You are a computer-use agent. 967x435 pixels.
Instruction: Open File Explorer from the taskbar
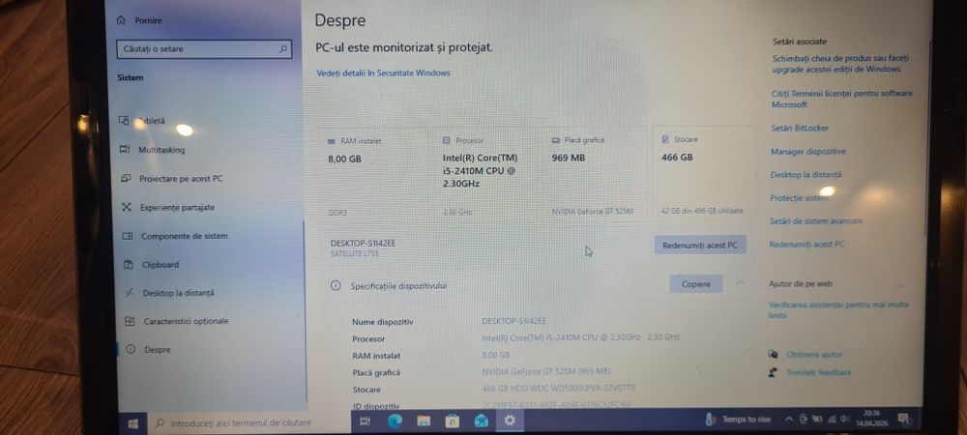424,420
